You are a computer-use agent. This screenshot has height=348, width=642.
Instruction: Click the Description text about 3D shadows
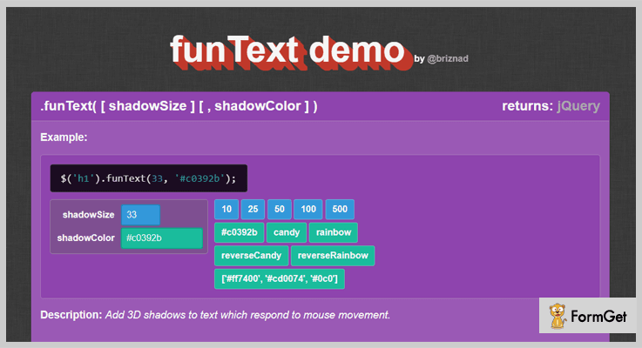point(247,315)
